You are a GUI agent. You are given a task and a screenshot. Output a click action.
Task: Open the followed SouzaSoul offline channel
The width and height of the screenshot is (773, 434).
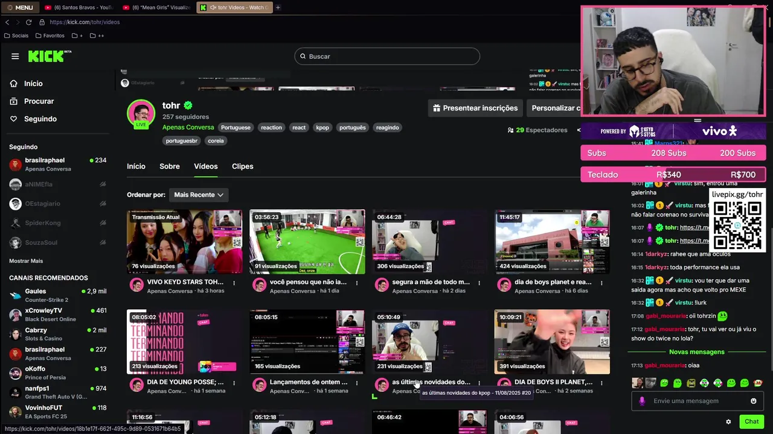coord(58,242)
